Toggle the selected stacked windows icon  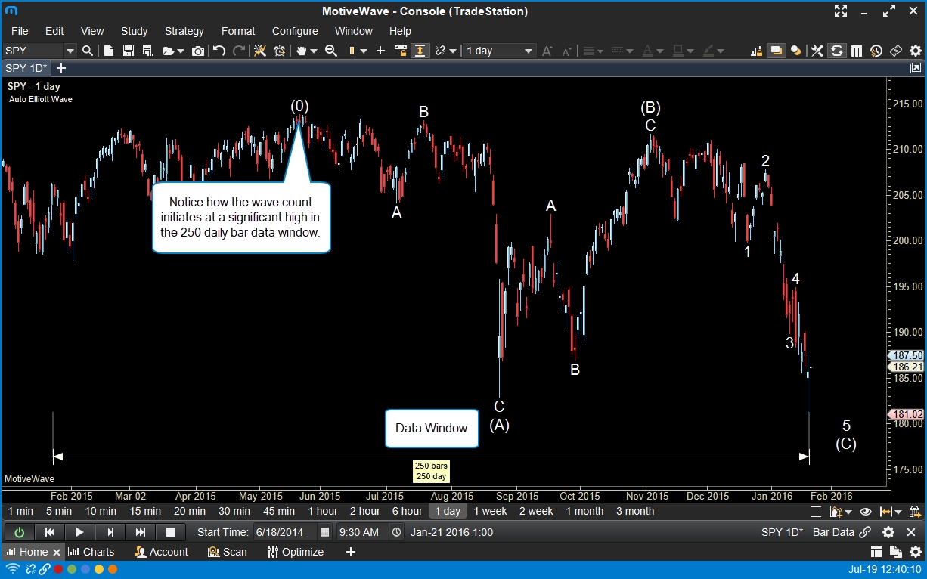(776, 51)
